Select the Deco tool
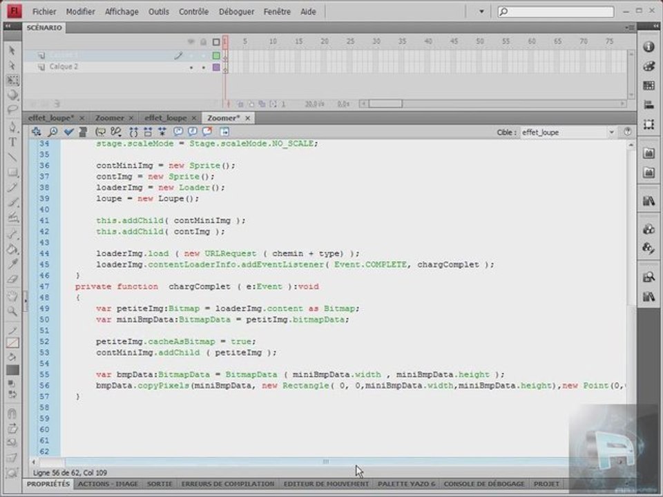Image resolution: width=663 pixels, height=497 pixels. 12,217
